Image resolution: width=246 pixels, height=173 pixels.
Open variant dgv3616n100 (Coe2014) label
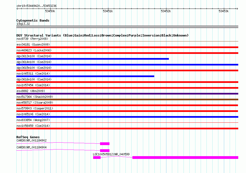34,79
